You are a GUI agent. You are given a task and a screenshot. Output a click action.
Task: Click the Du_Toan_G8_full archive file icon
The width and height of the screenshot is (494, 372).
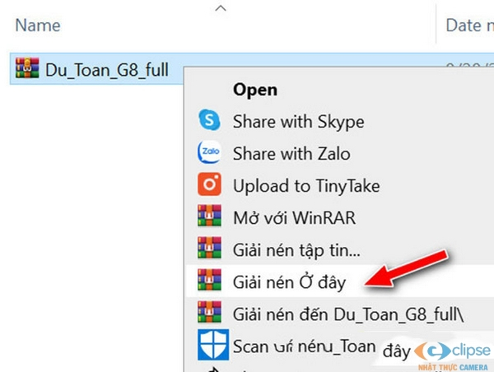[x=27, y=69]
